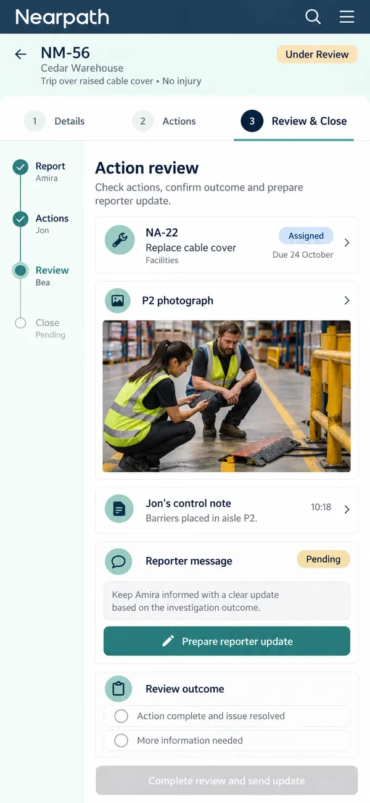
Task: Click the Reporter message title
Action: click(189, 561)
